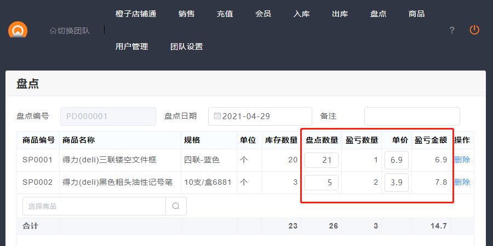Click the 备注 remarks input field

pyautogui.click(x=412, y=116)
